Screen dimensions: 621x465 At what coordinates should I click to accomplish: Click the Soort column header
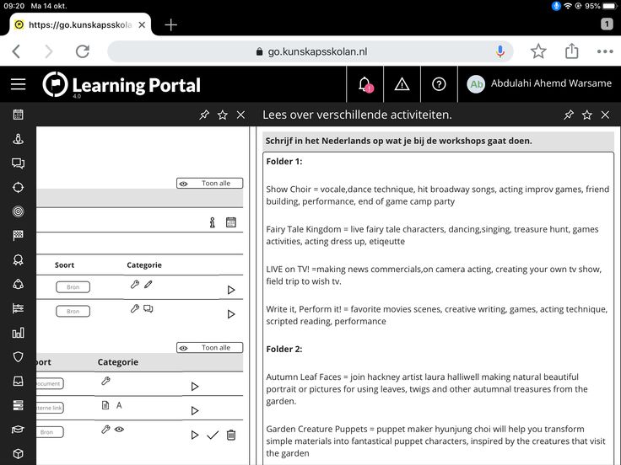(x=64, y=265)
